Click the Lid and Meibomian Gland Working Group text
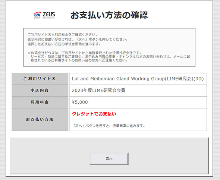 [x=118, y=79]
